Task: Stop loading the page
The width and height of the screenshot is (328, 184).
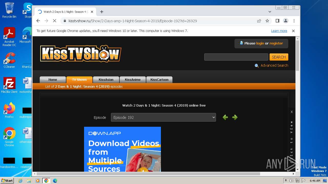Action: [54, 21]
